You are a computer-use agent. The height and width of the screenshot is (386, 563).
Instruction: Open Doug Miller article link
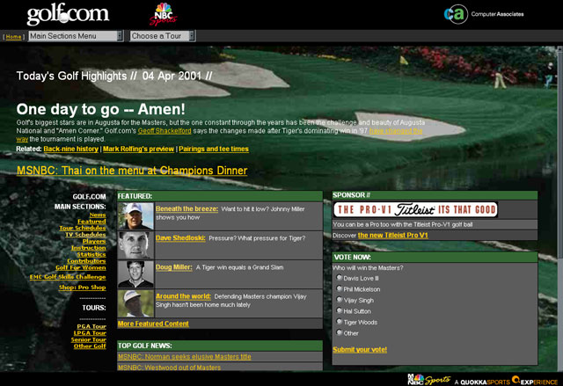pyautogui.click(x=174, y=267)
